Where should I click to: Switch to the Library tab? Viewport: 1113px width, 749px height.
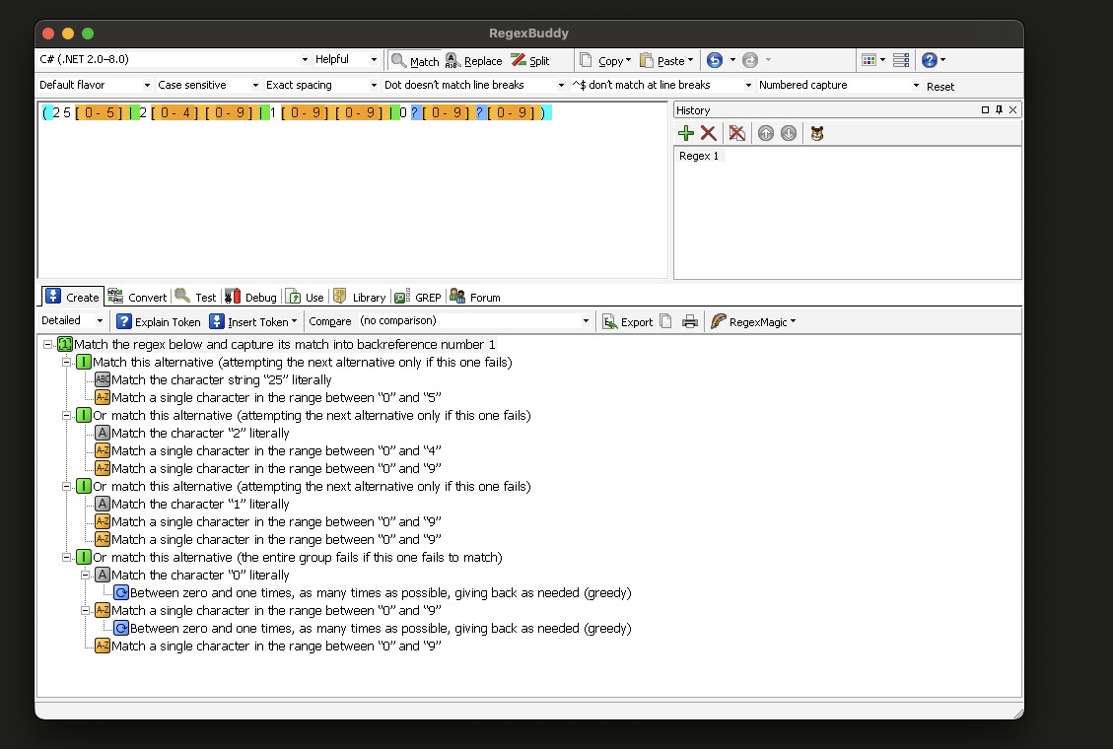click(x=362, y=296)
